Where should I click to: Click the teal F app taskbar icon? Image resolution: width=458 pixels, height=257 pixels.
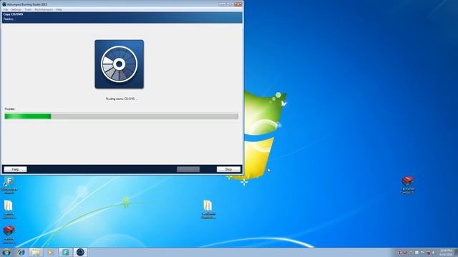[65, 252]
